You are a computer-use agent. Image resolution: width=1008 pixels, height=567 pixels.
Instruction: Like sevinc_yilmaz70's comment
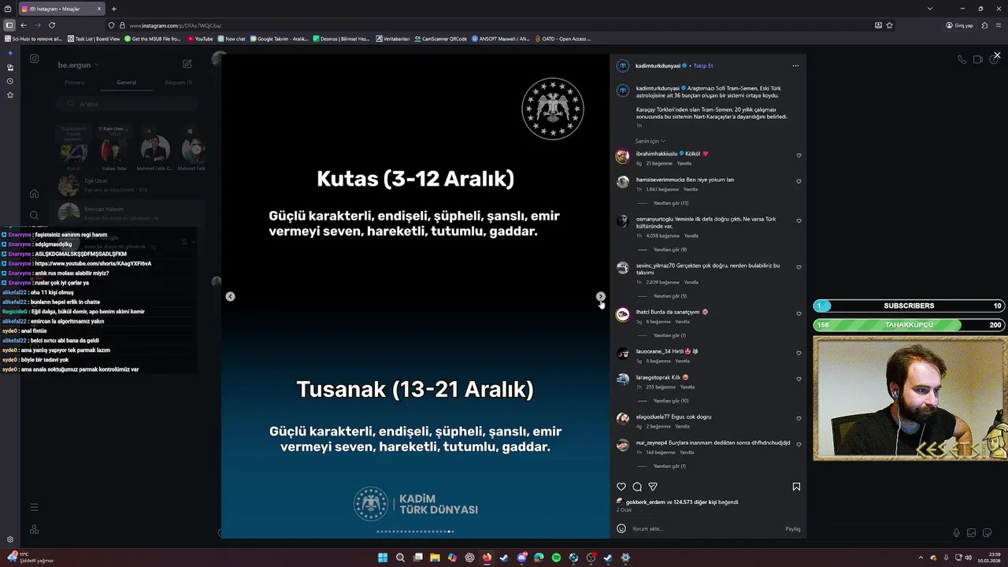coord(799,268)
